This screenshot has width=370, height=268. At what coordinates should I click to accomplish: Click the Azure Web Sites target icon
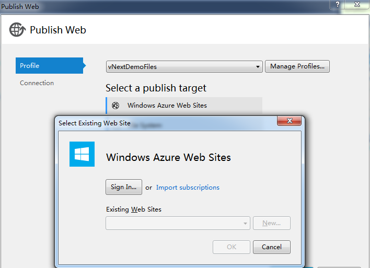tap(115, 106)
